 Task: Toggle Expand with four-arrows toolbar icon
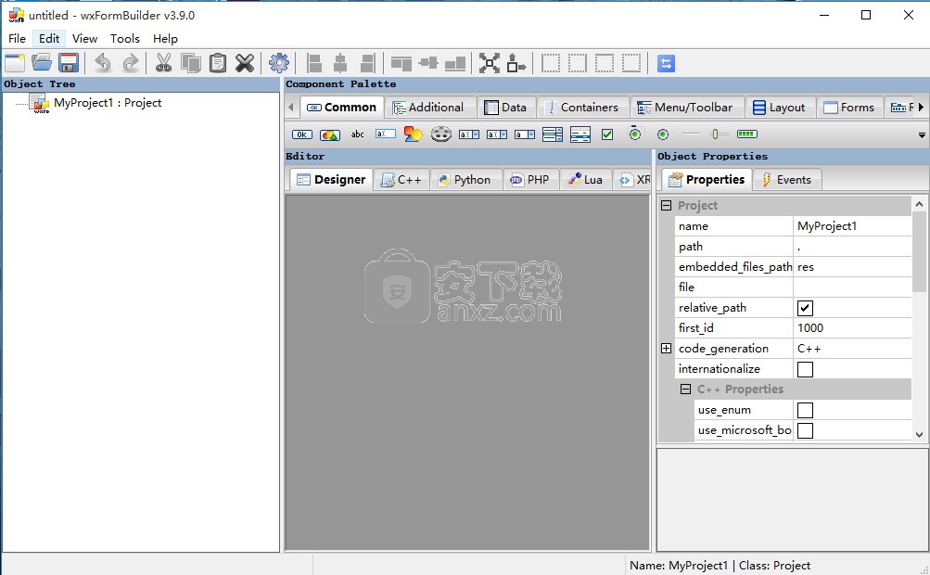coord(490,63)
